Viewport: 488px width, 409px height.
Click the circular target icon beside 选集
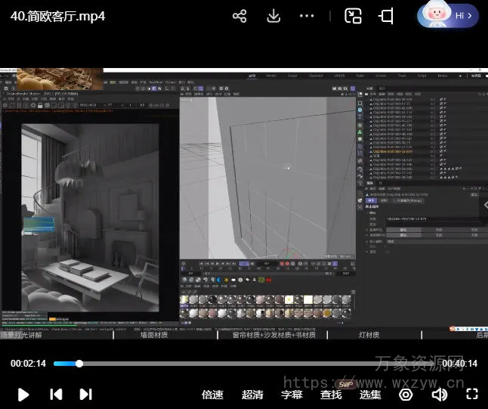406,394
